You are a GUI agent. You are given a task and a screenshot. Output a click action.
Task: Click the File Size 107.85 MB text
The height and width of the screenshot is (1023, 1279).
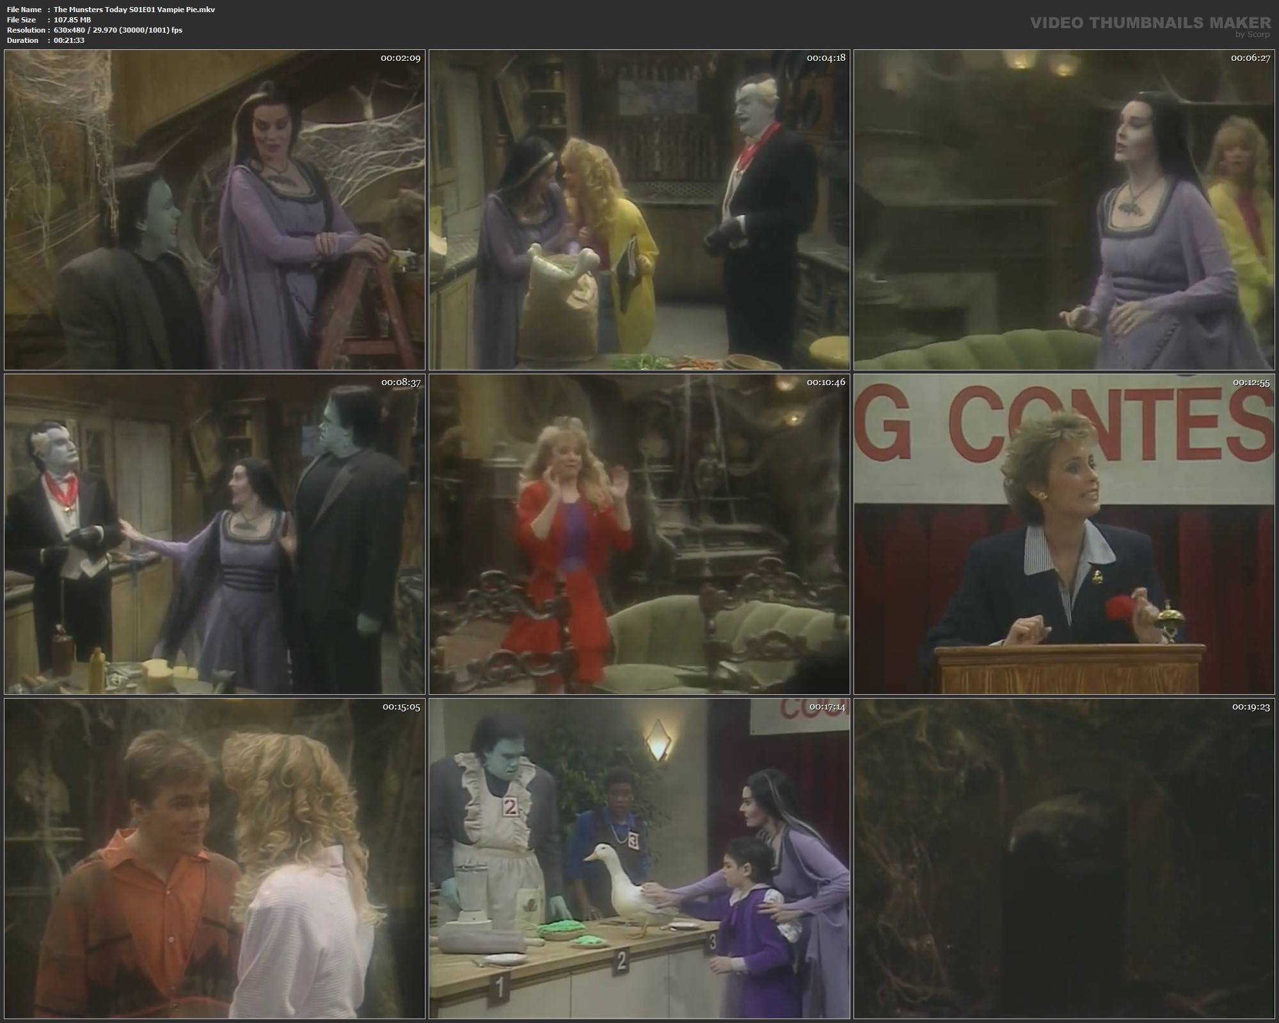pos(72,20)
